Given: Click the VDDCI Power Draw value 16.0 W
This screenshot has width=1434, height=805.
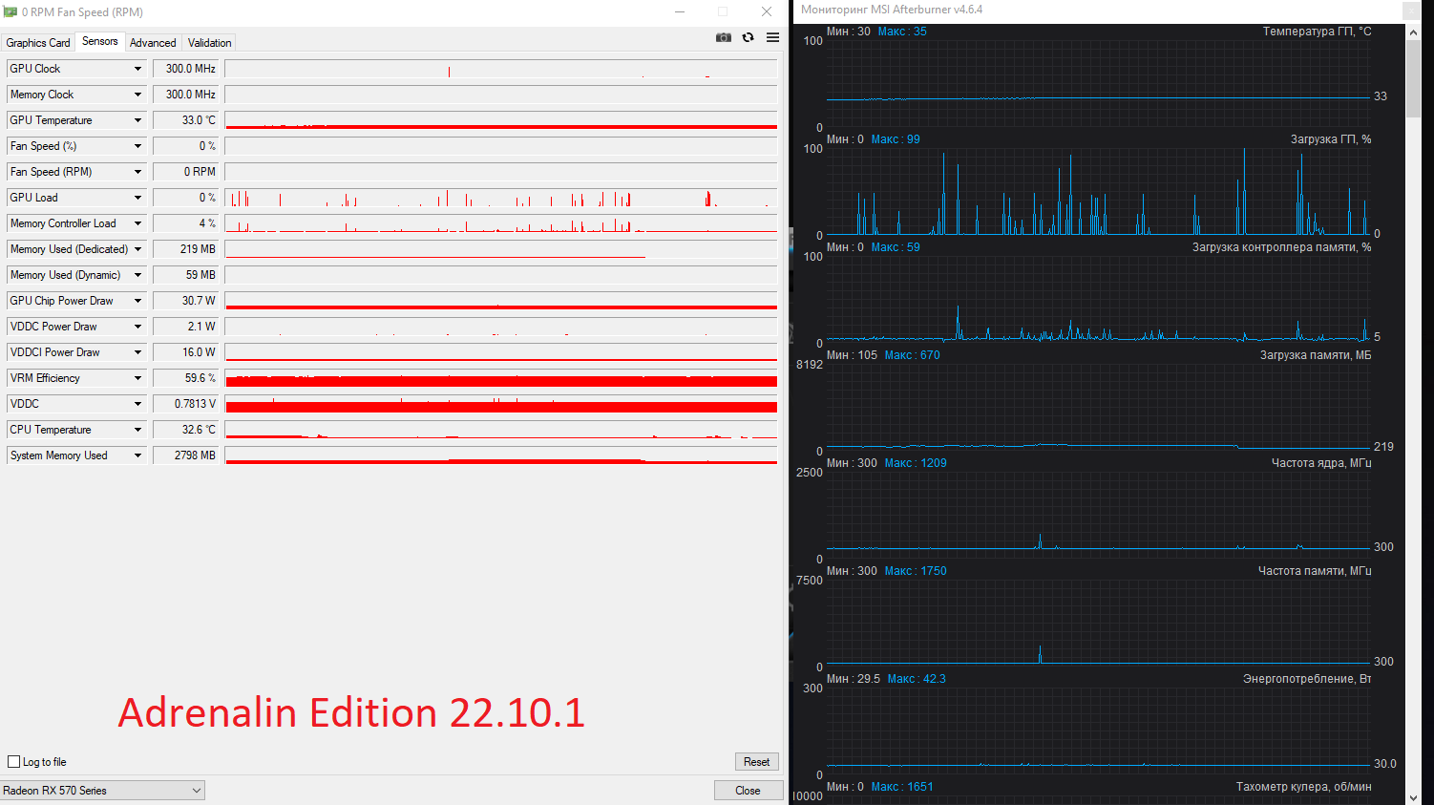Looking at the screenshot, I should (x=186, y=352).
